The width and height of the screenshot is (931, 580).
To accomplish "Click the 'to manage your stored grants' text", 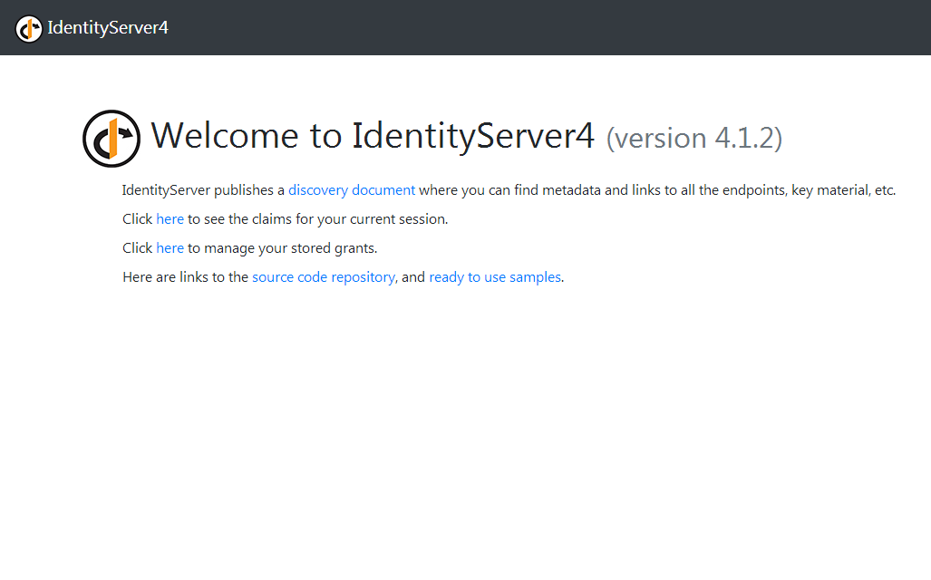I will click(x=282, y=248).
